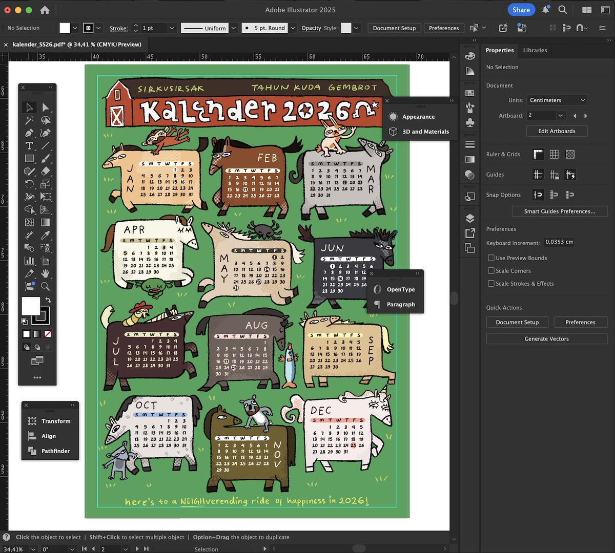This screenshot has width=615, height=553.
Task: Select the Pen tool
Action: click(x=30, y=133)
